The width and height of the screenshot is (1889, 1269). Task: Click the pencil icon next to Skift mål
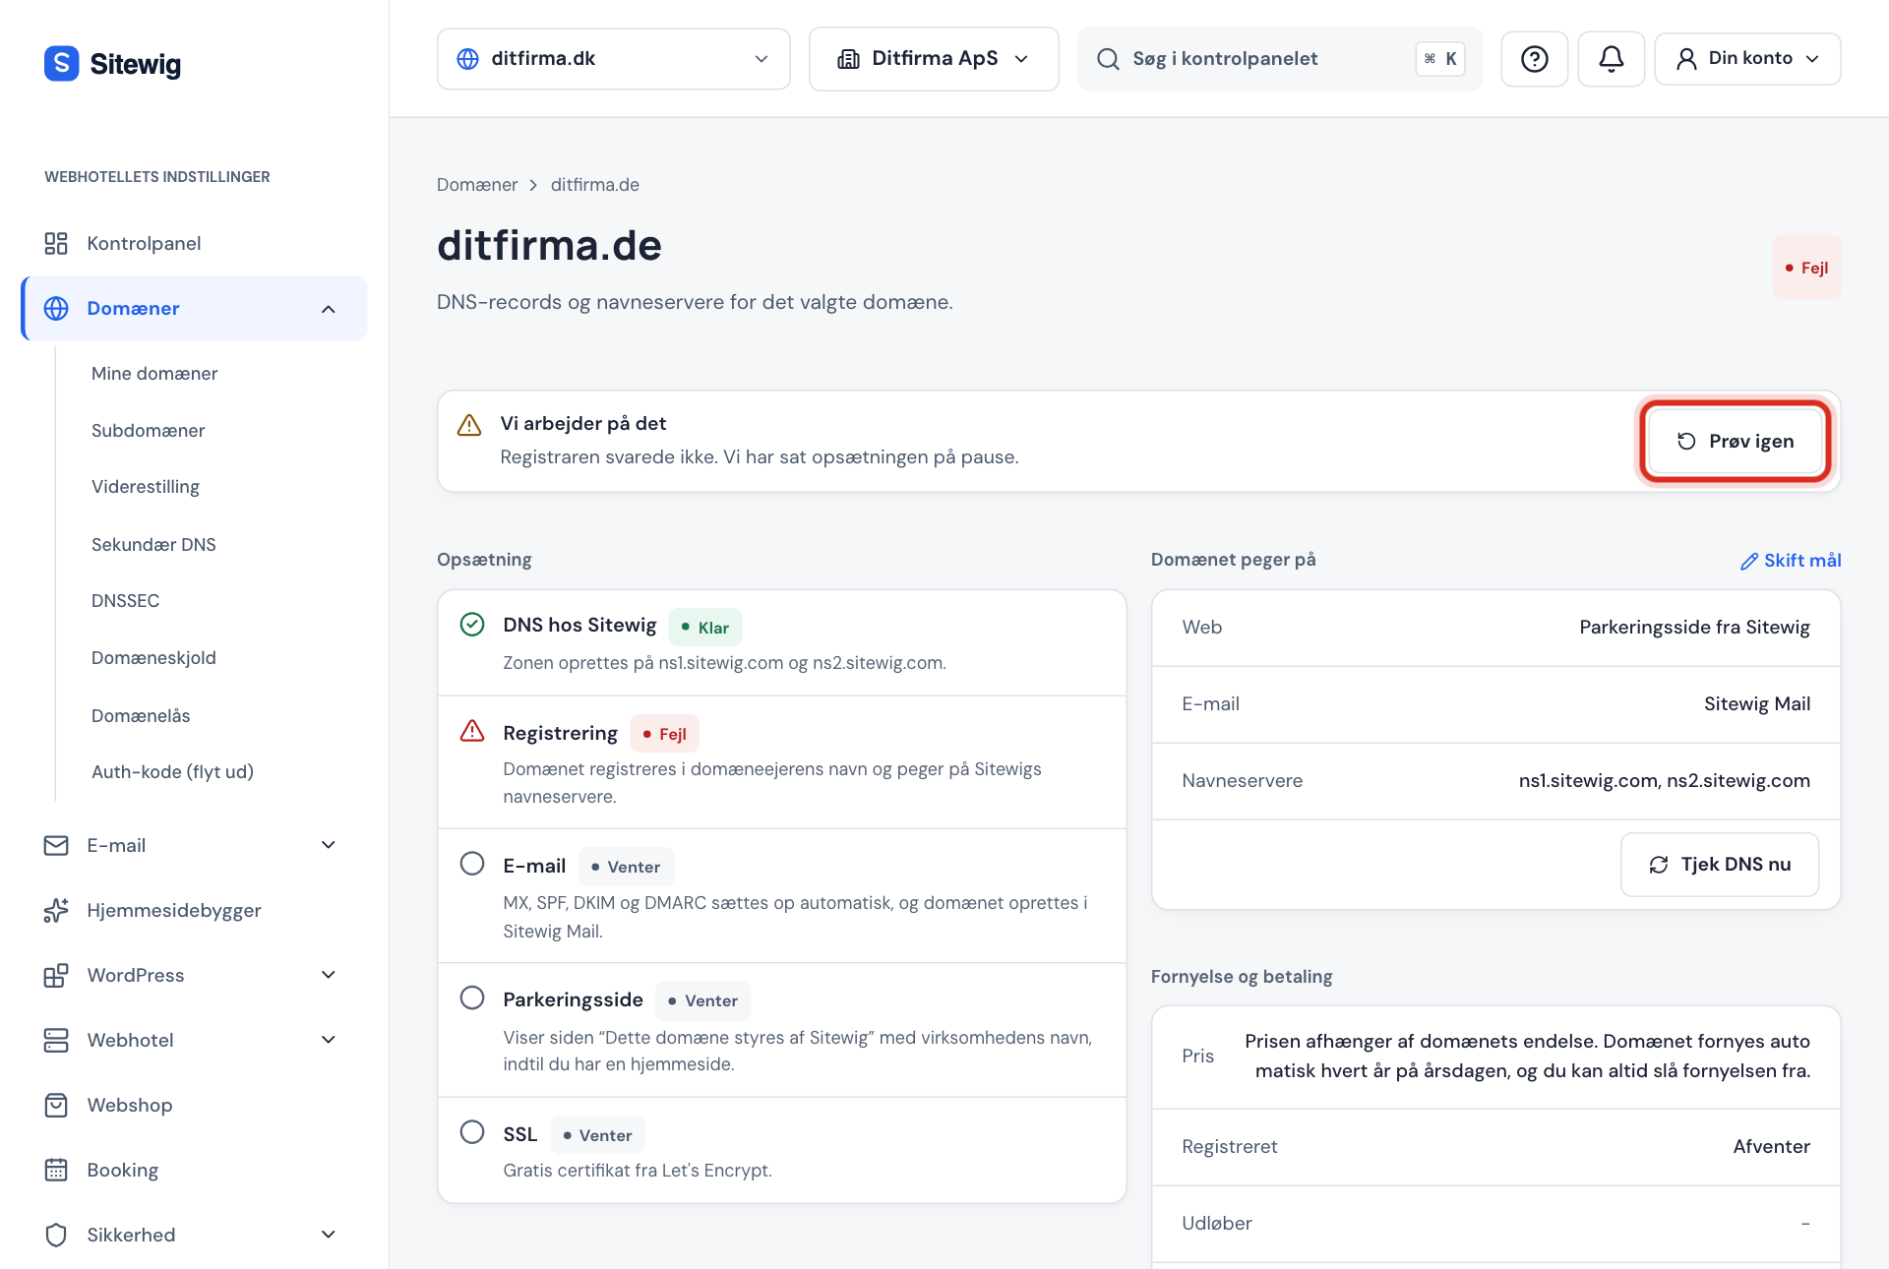pos(1749,561)
